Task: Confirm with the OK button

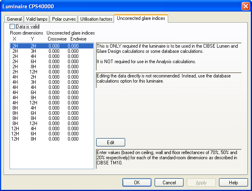Action: 137,183
